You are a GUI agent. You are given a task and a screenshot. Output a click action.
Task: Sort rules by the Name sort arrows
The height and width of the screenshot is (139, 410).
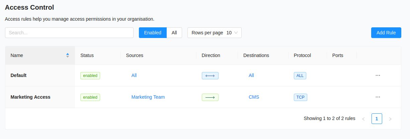click(x=68, y=55)
